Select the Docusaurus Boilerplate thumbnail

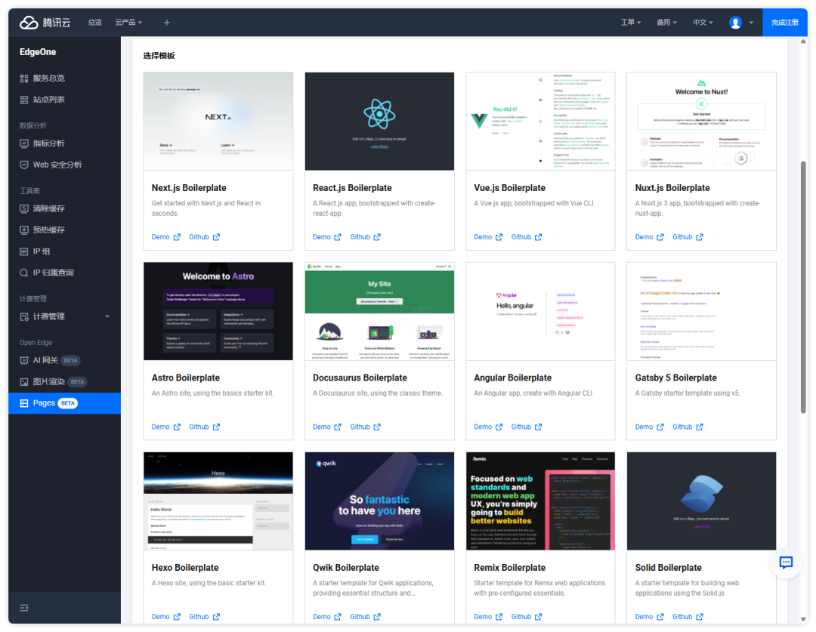click(x=379, y=311)
